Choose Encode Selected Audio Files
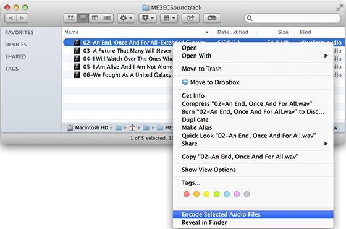This screenshot has height=229, width=346. [253, 214]
